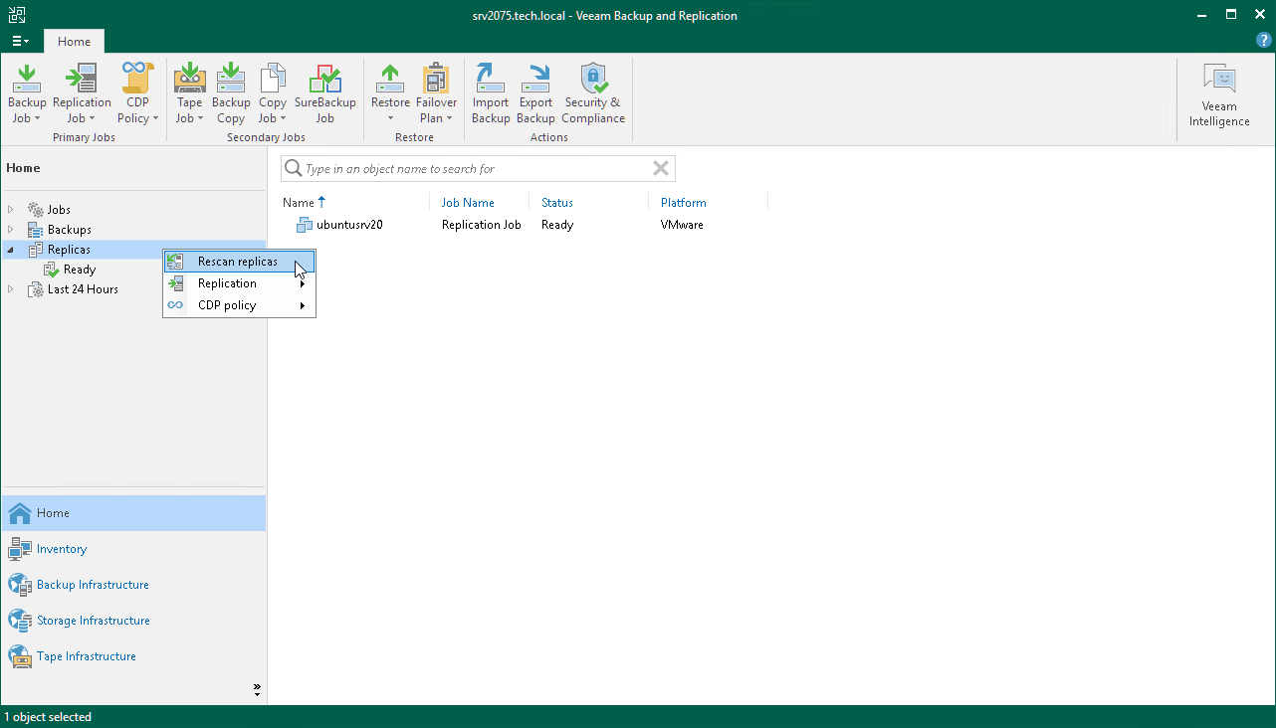Open the Failover Plan ribbon button

(x=436, y=93)
